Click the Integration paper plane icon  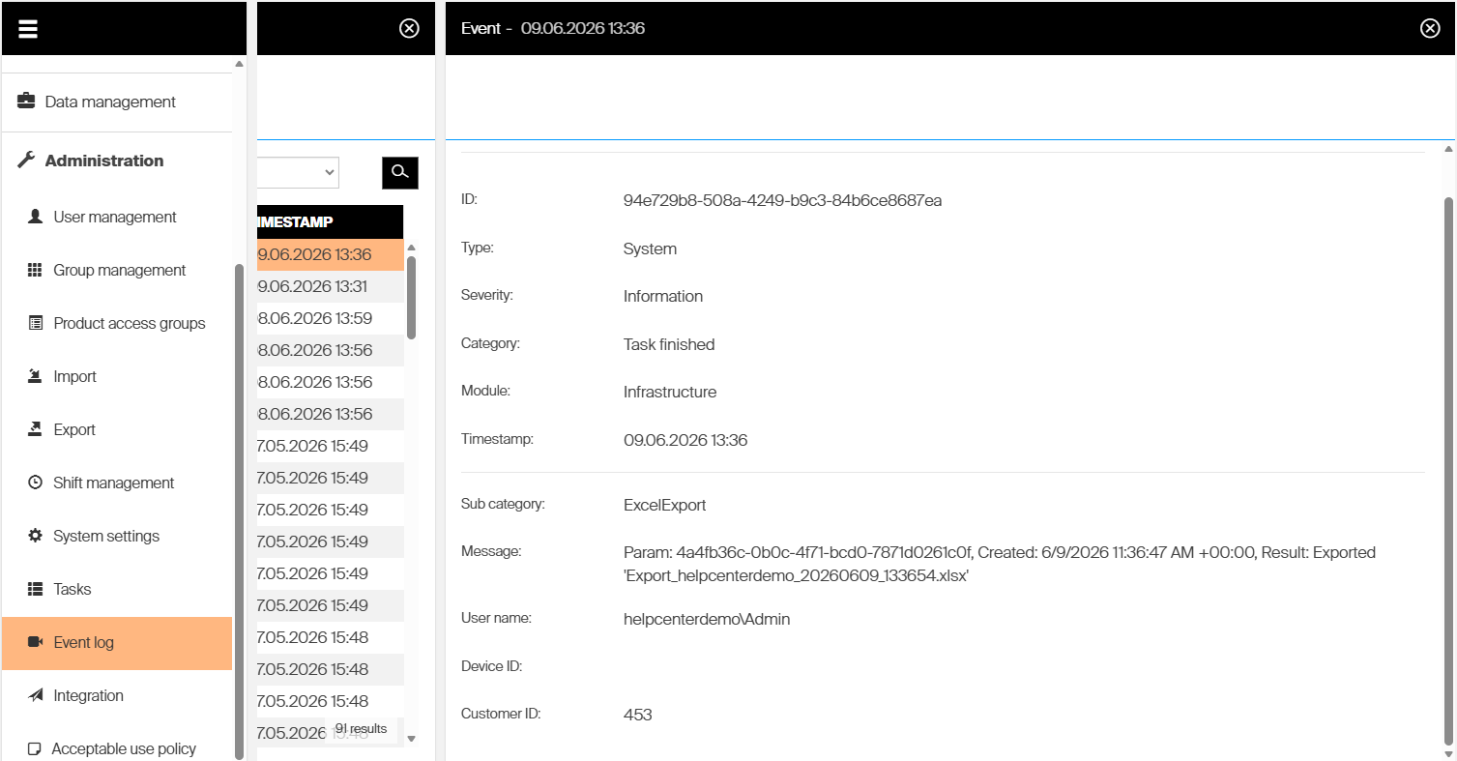pyautogui.click(x=36, y=695)
